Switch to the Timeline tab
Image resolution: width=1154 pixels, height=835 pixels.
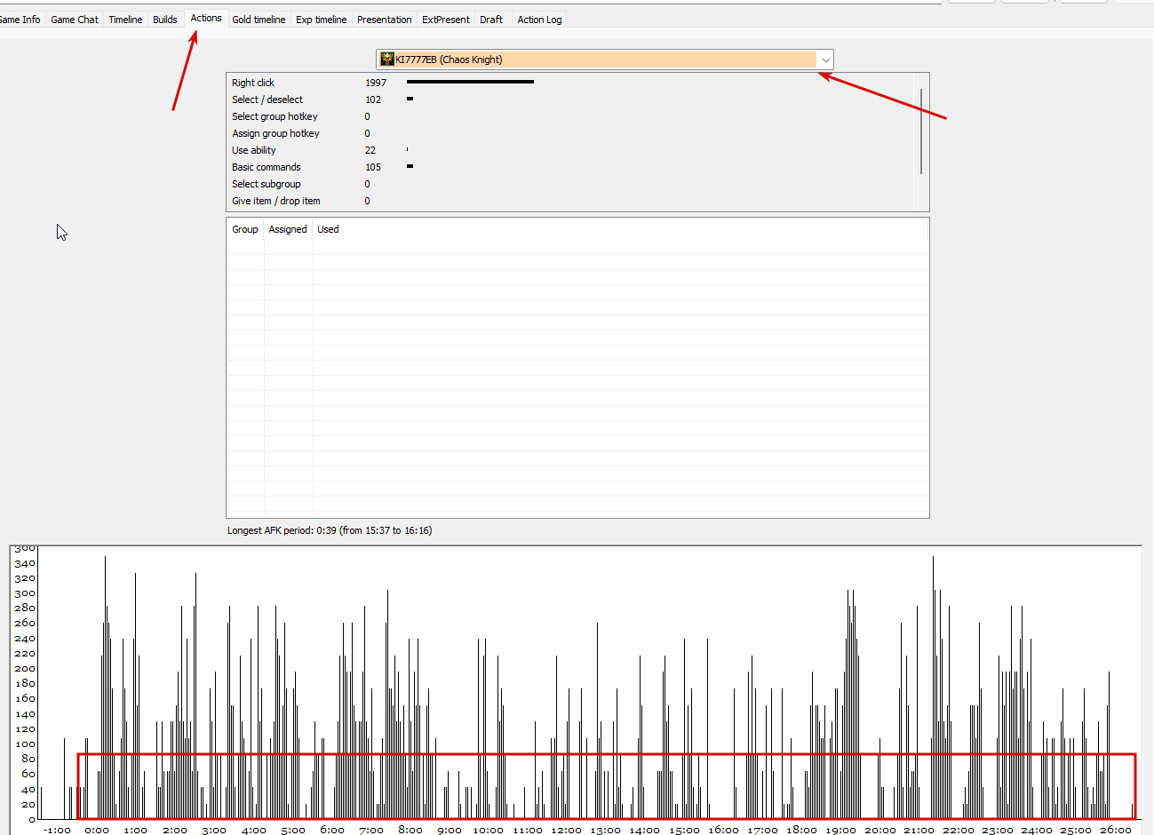point(125,20)
